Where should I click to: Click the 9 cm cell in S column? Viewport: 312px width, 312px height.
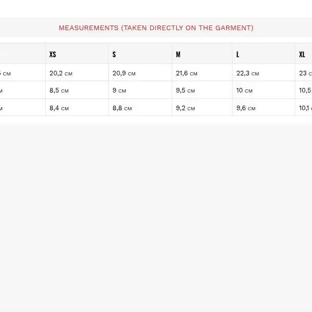119,90
